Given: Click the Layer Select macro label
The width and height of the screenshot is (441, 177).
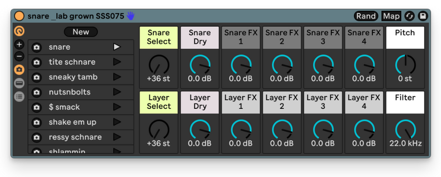Looking at the screenshot, I should coord(159,102).
